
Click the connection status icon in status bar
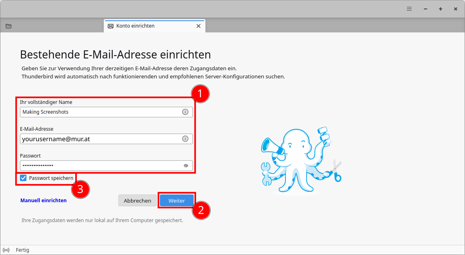coord(6,250)
